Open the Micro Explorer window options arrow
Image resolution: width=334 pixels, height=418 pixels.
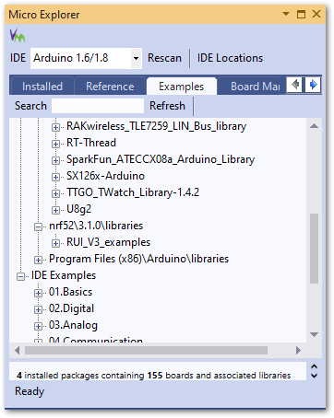(x=286, y=14)
